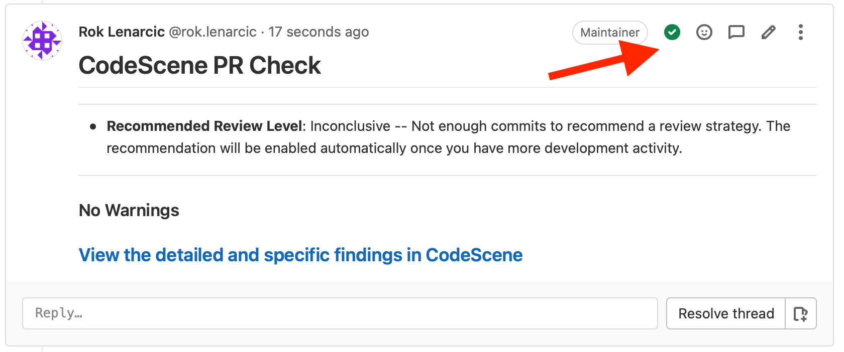Click the CodeScene PR Check heading
Image resolution: width=844 pixels, height=352 pixels.
point(199,65)
